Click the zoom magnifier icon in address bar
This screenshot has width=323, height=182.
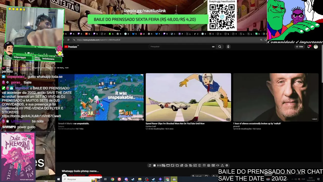click(261, 40)
